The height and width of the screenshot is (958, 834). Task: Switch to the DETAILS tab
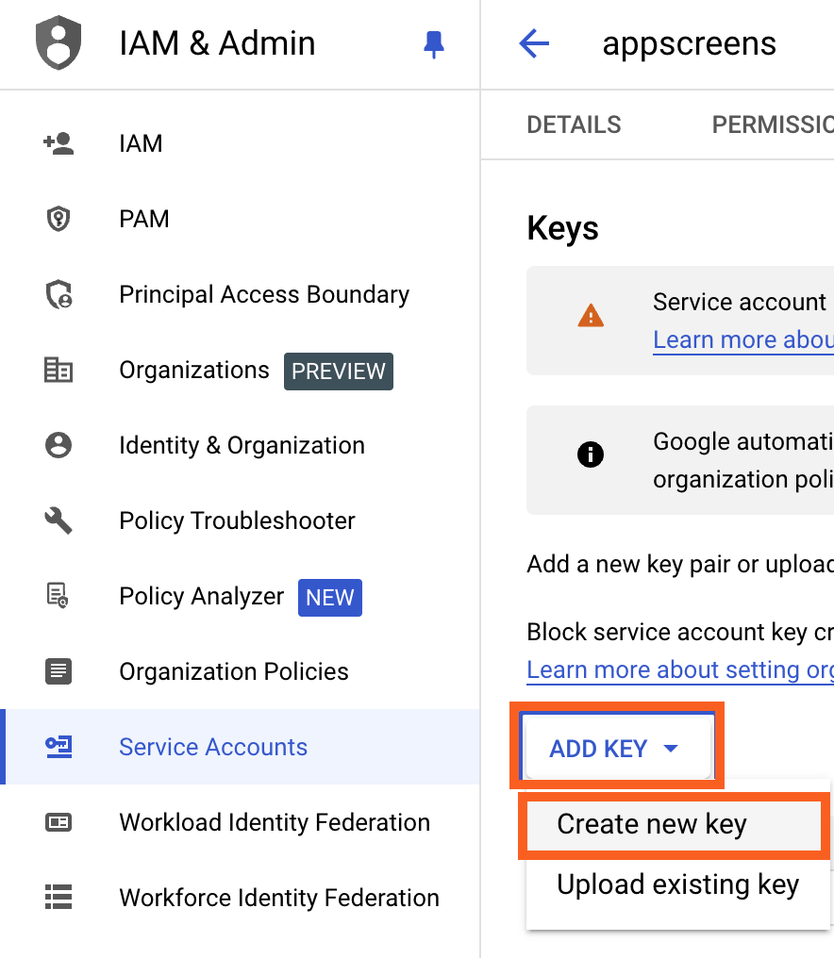pos(574,124)
